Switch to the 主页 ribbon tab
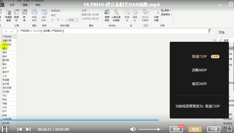This screenshot has height=133, width=234. click(12, 5)
